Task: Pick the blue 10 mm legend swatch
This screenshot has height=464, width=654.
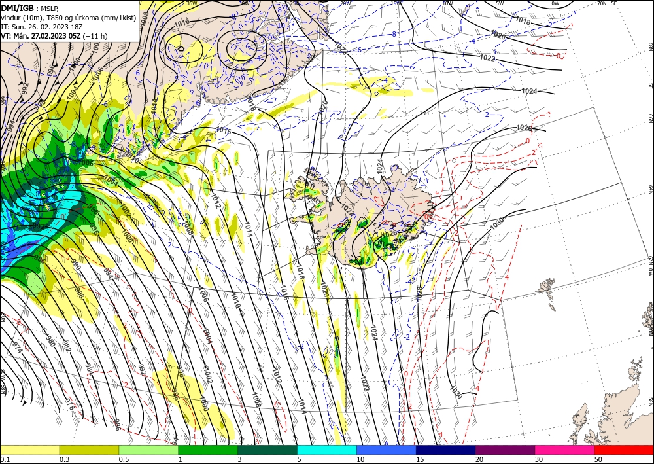Action: 387,450
